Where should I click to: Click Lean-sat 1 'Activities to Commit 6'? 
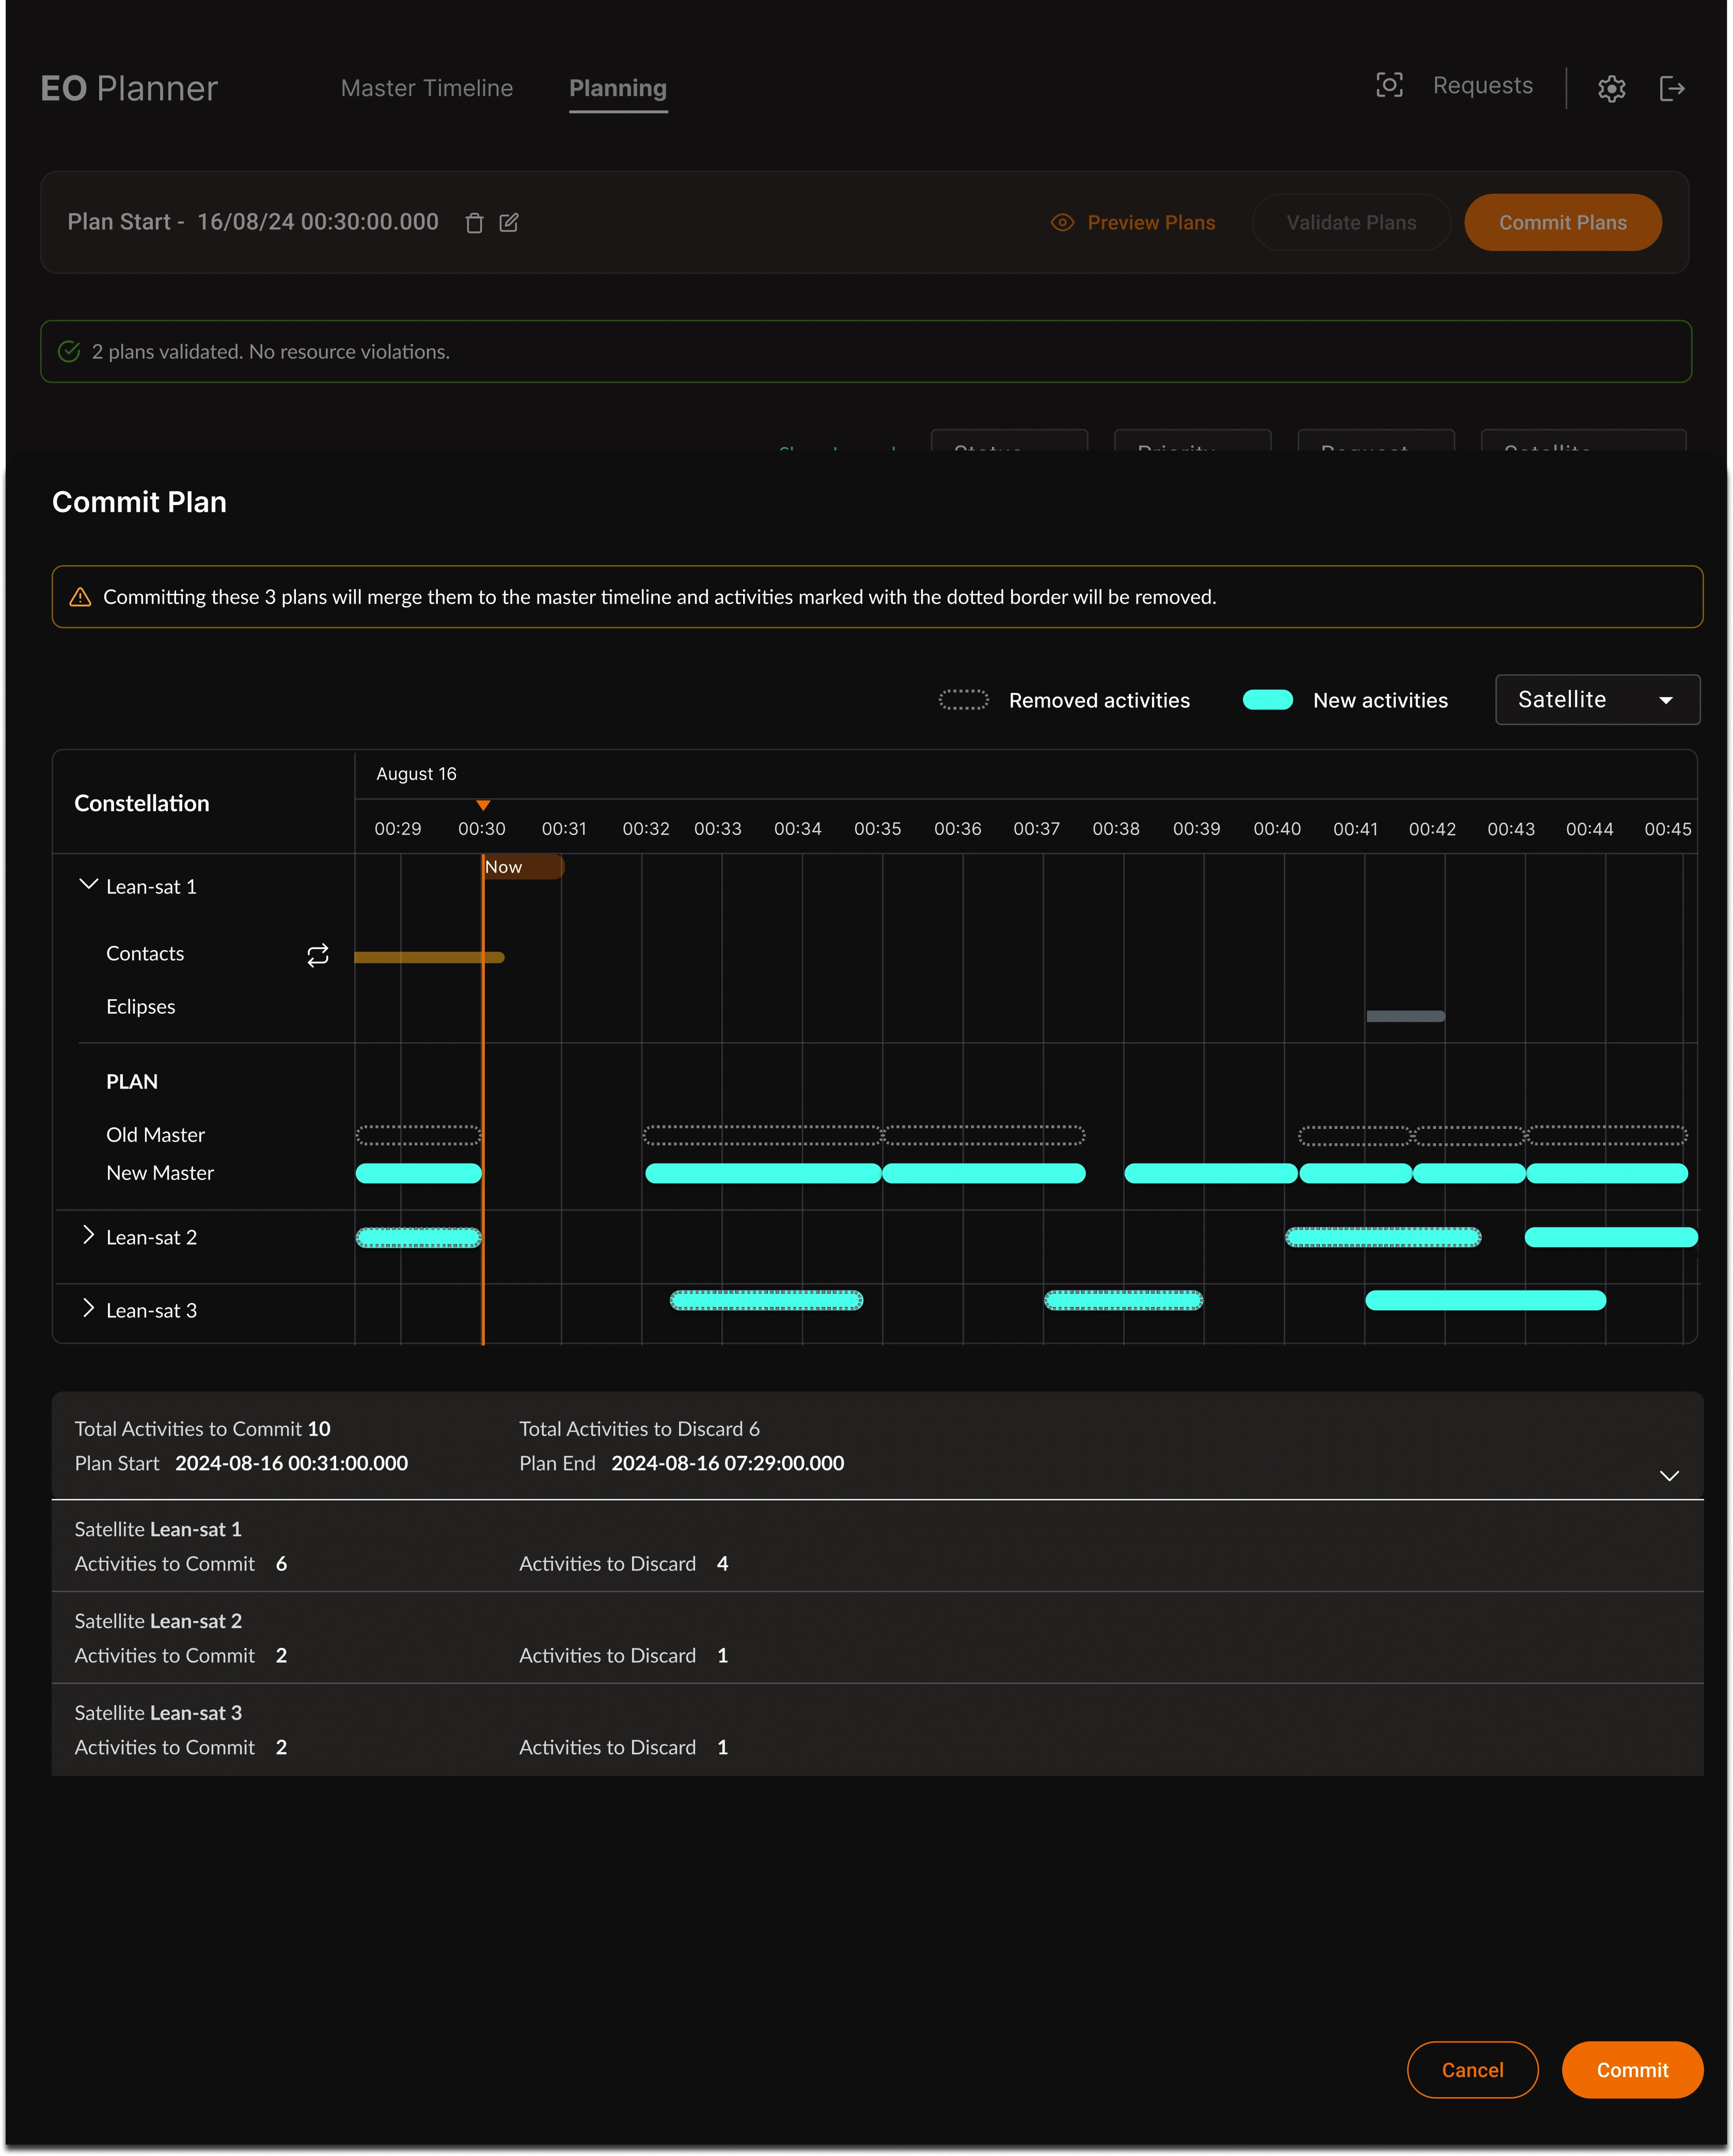[181, 1564]
